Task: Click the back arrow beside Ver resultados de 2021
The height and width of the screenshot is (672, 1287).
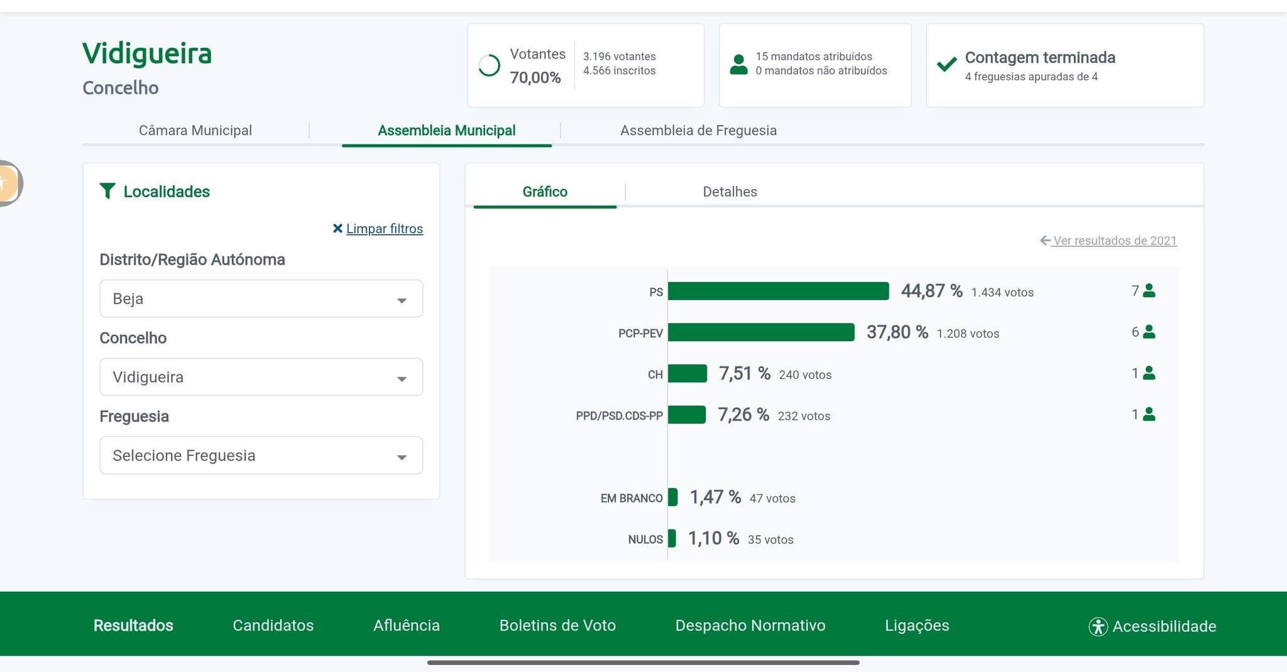Action: tap(1044, 240)
